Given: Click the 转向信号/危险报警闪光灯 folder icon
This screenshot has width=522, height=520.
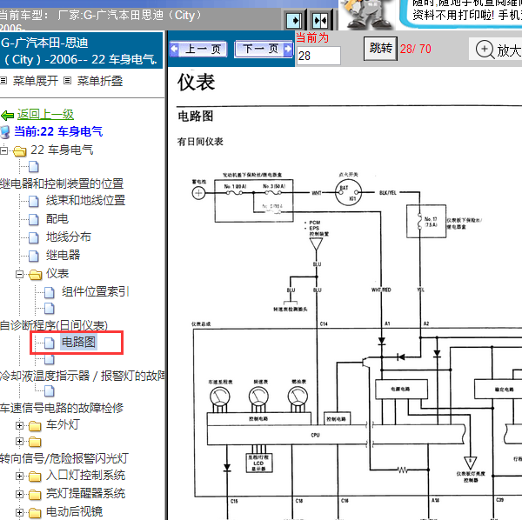Looking at the screenshot, I should tap(35, 442).
